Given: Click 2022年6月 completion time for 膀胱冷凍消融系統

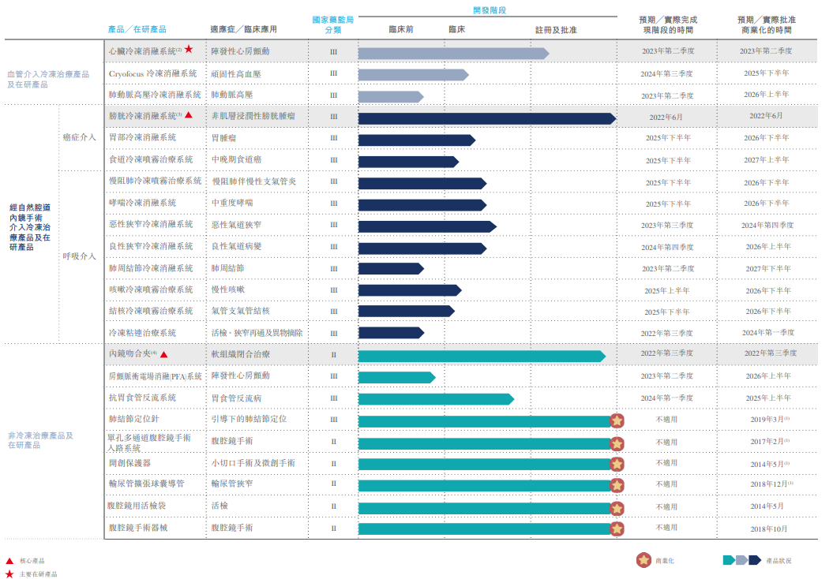Looking at the screenshot, I should point(666,118).
